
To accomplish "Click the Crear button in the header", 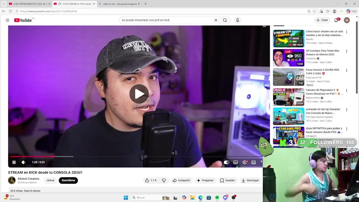I will tap(322, 20).
